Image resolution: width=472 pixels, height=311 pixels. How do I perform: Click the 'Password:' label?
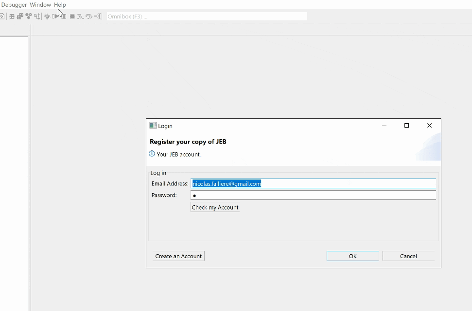click(164, 195)
